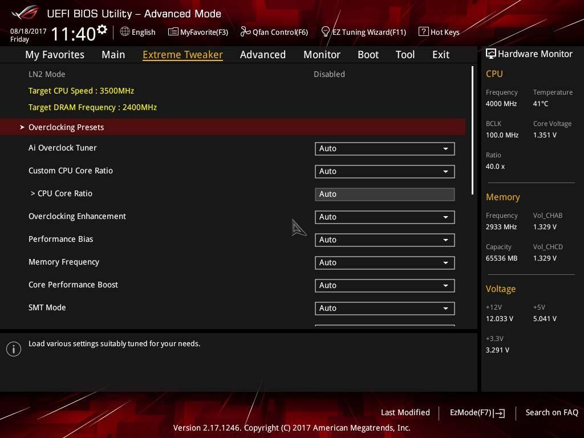Switch to the Main tab
This screenshot has height=438, width=584.
[113, 54]
